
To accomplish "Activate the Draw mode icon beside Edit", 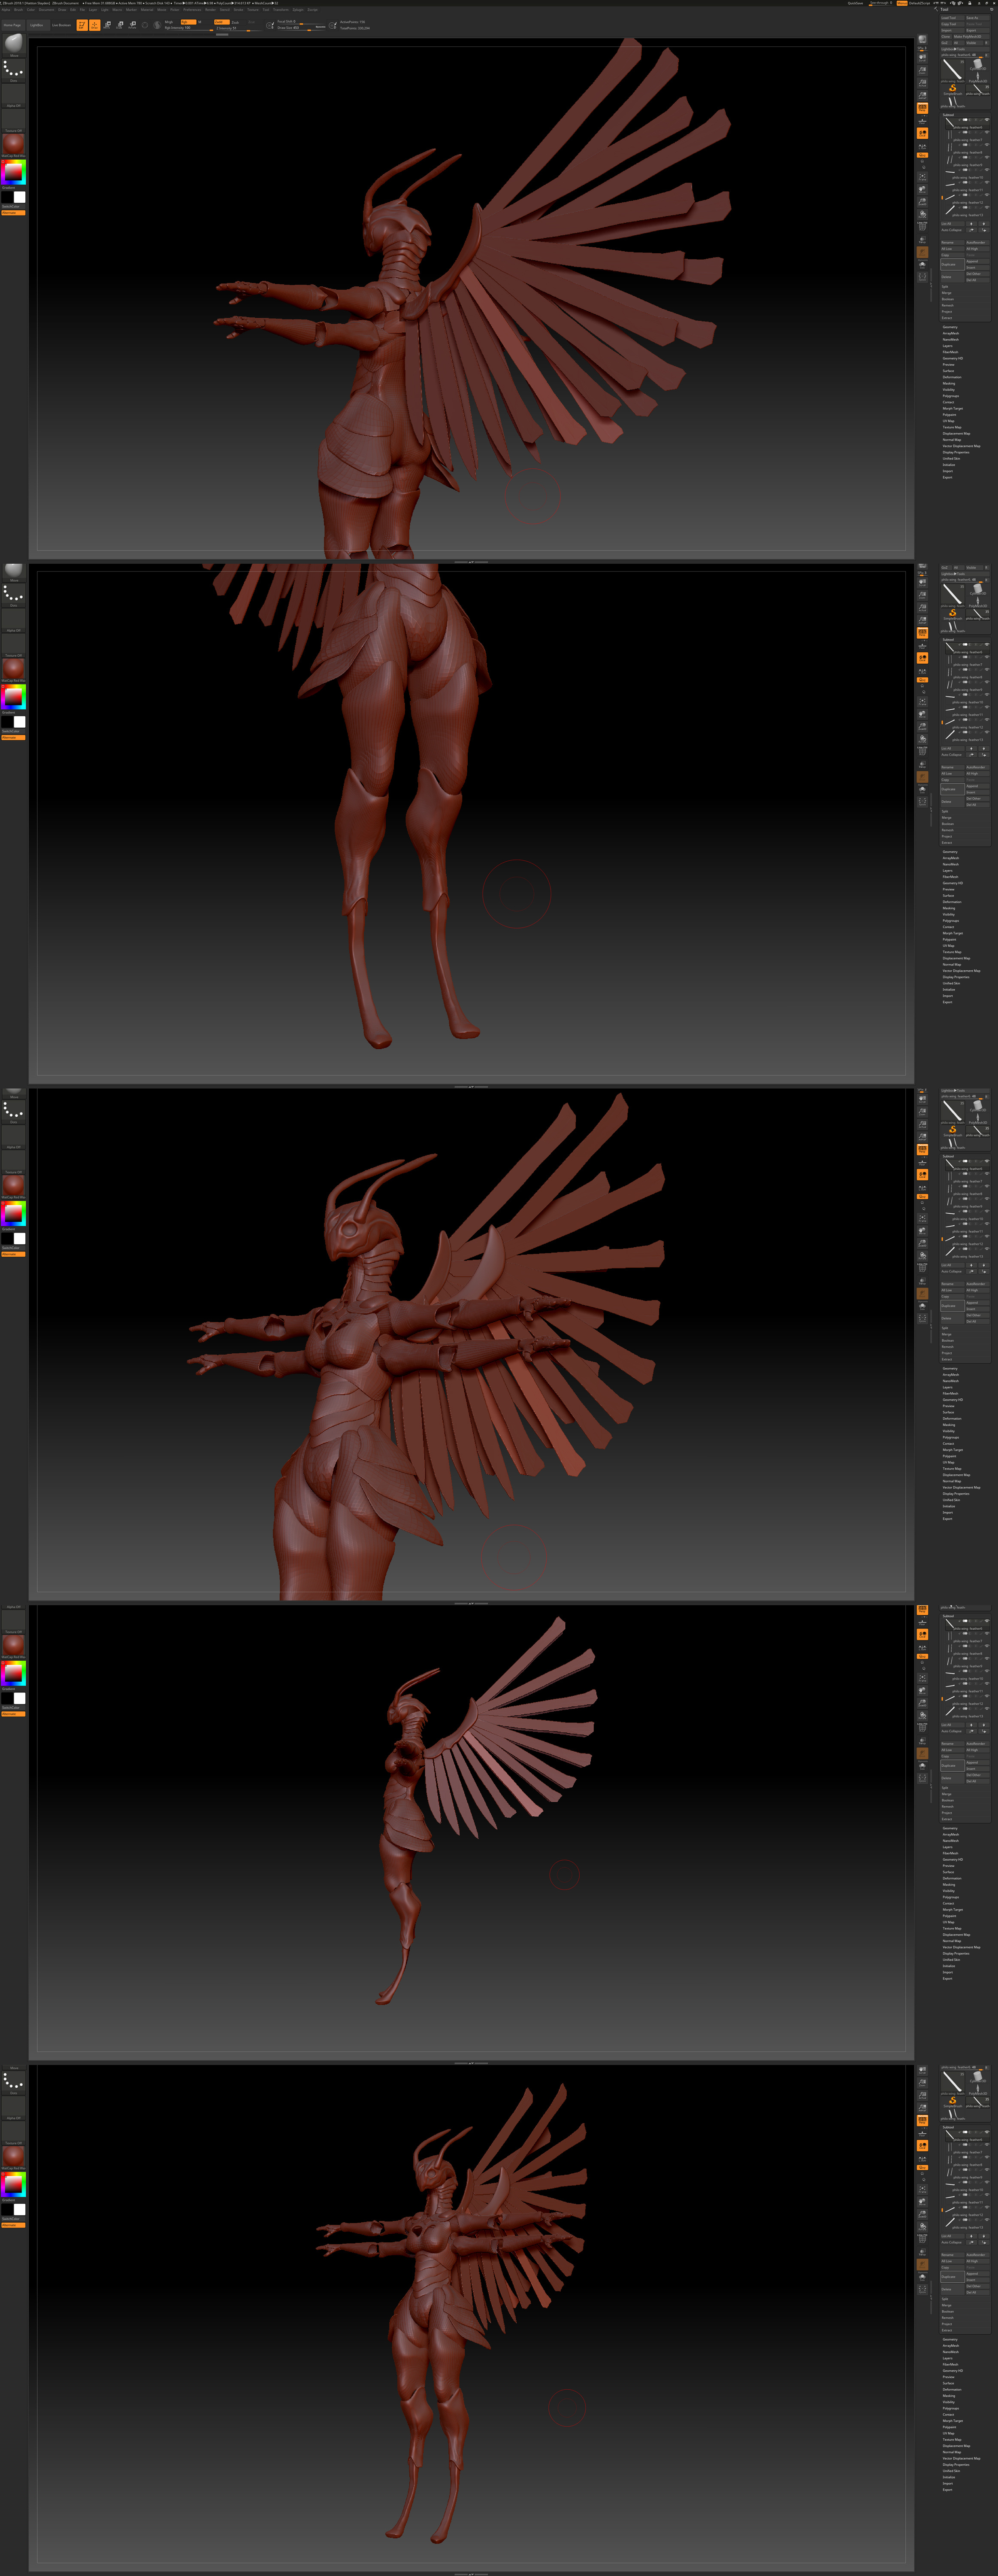I will [94, 25].
